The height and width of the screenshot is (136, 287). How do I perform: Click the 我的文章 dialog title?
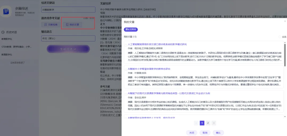(129, 22)
